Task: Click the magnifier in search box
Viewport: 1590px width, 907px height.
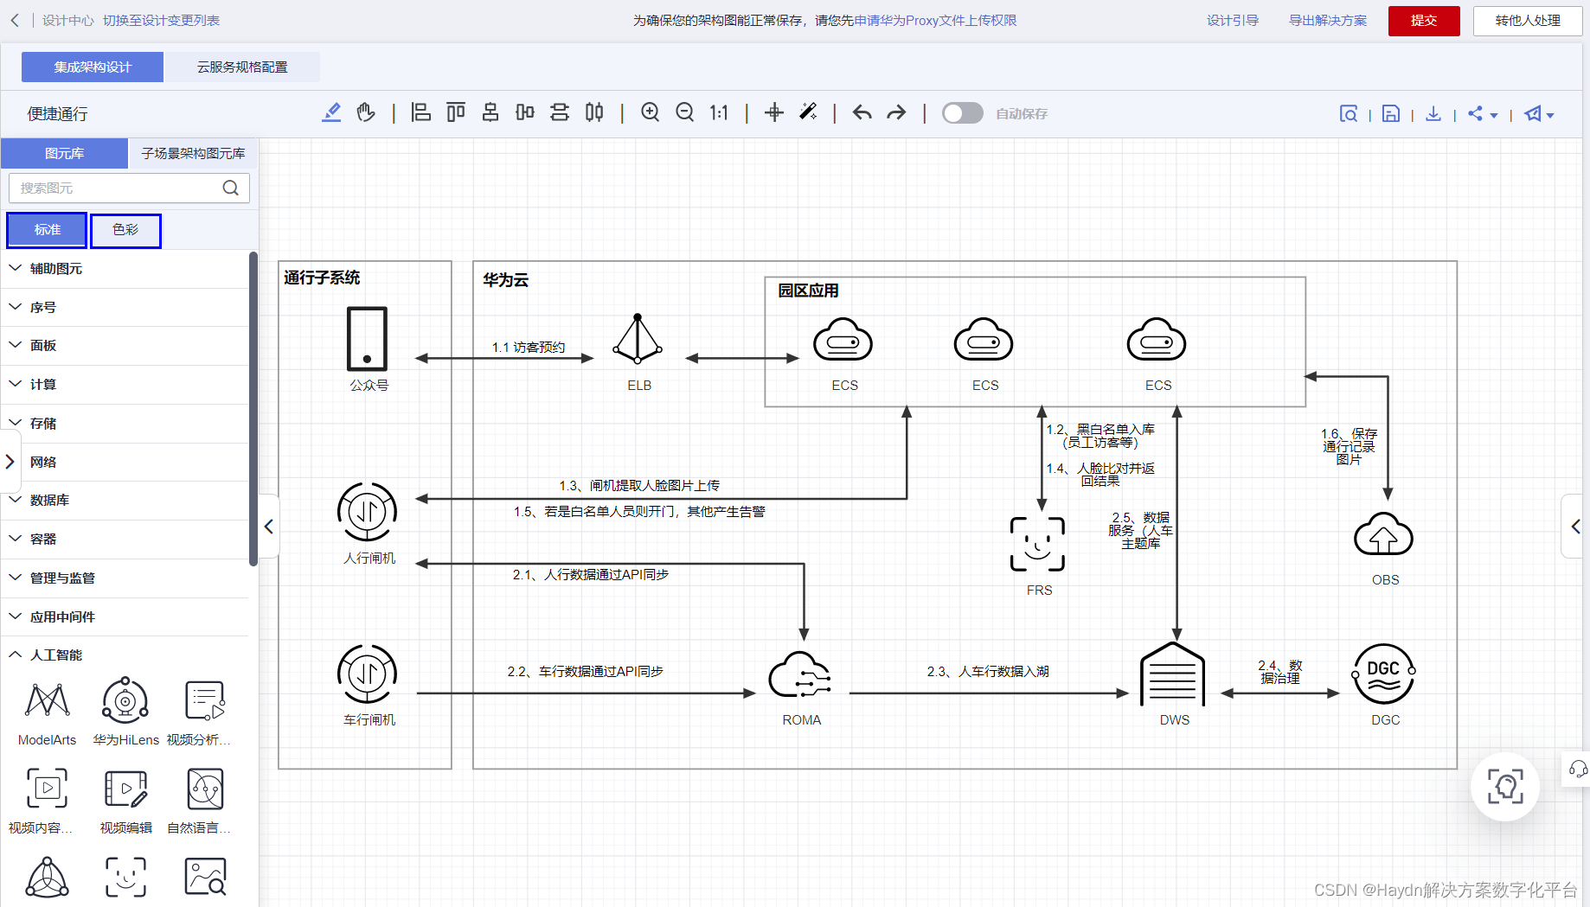Action: tap(230, 188)
